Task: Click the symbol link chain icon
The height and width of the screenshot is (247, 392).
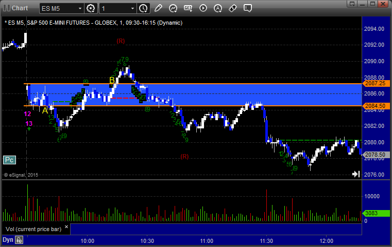Action: 233,8
